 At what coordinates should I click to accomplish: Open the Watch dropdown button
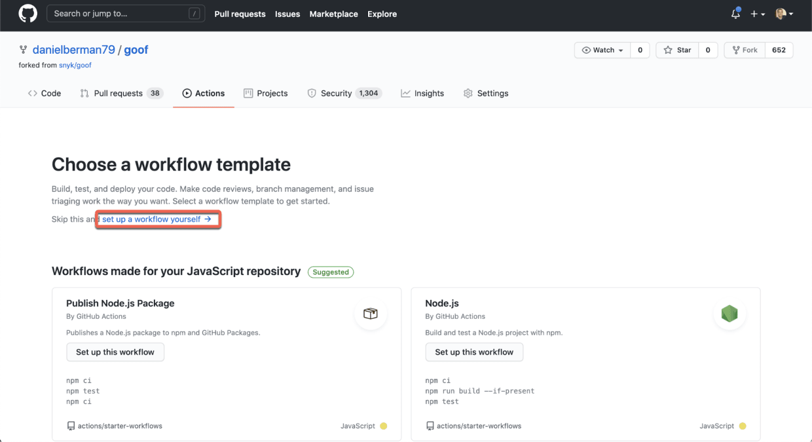pos(602,50)
